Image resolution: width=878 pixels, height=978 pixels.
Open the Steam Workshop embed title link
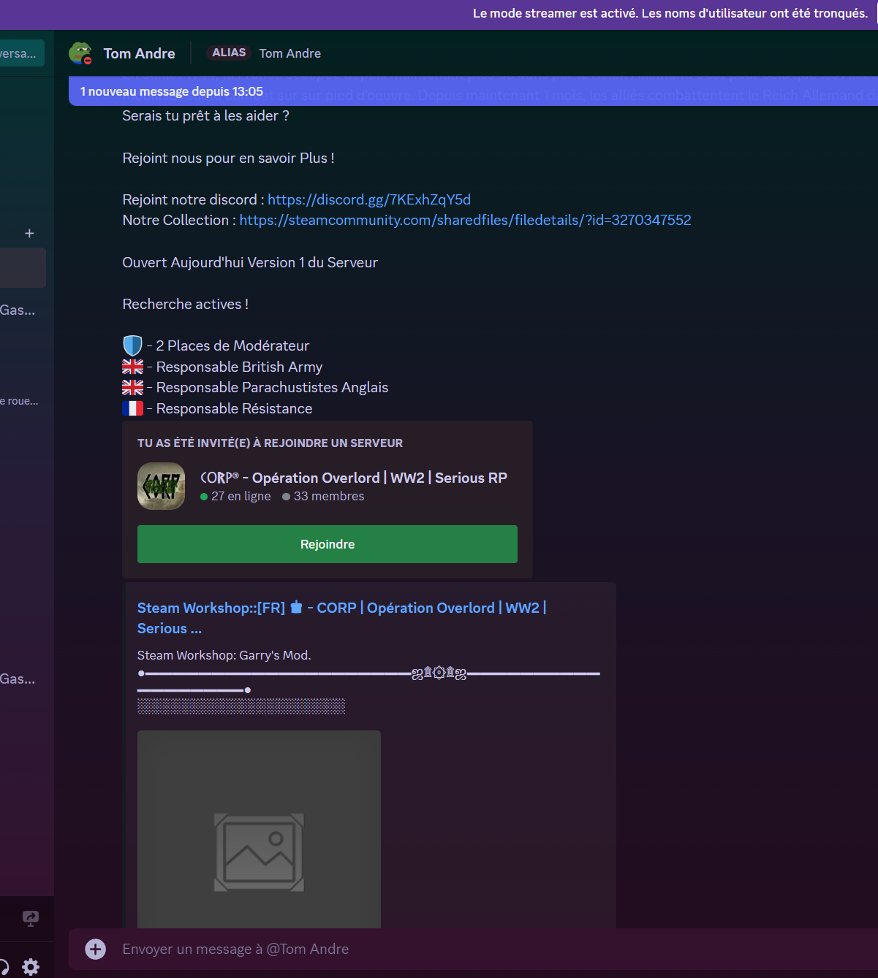[x=342, y=618]
